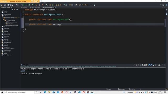The height and width of the screenshot is (94, 168).
Task: Open CalculListener.java in Package Explorer
Action: [x=12, y=22]
